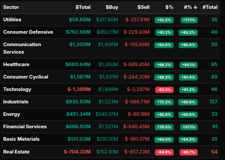Image resolution: width=225 pixels, height=160 pixels.
Task: Sort table by the #% column header
Action: (x=190, y=7)
